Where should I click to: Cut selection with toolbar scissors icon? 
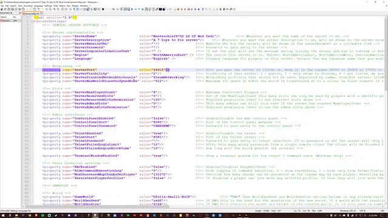(x=27, y=9)
